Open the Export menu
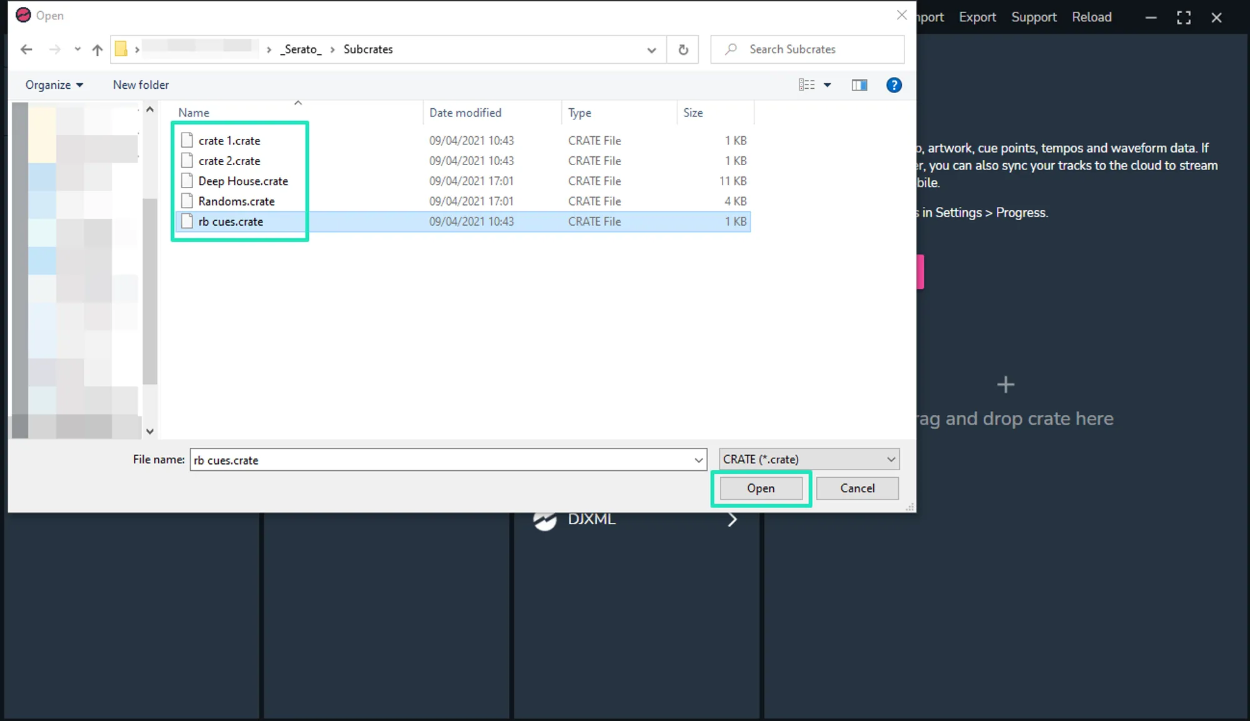The height and width of the screenshot is (721, 1250). (x=977, y=18)
